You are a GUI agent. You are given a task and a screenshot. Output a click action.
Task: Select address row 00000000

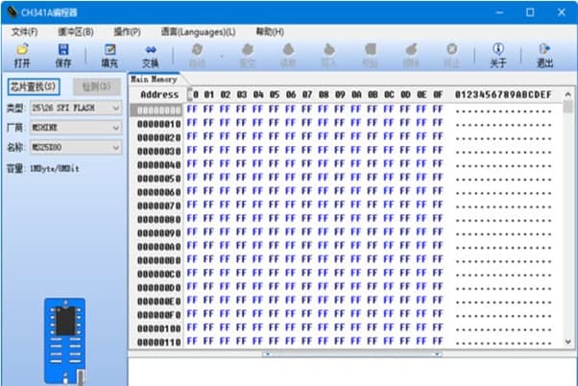pos(158,109)
